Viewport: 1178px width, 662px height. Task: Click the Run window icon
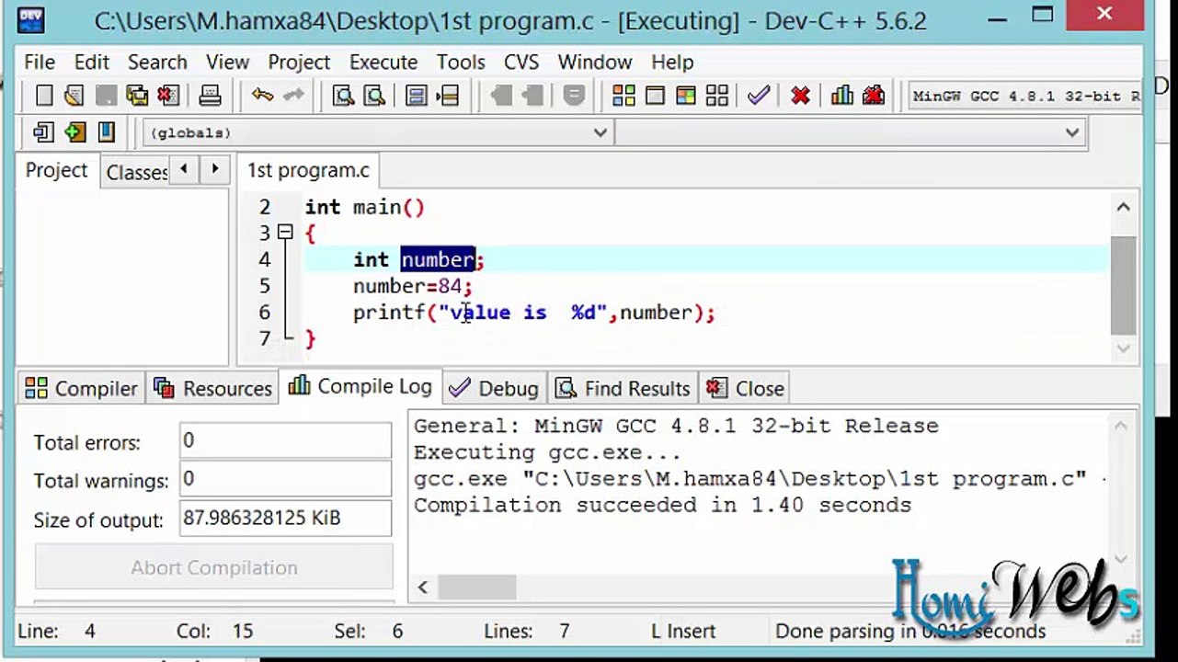click(x=655, y=96)
